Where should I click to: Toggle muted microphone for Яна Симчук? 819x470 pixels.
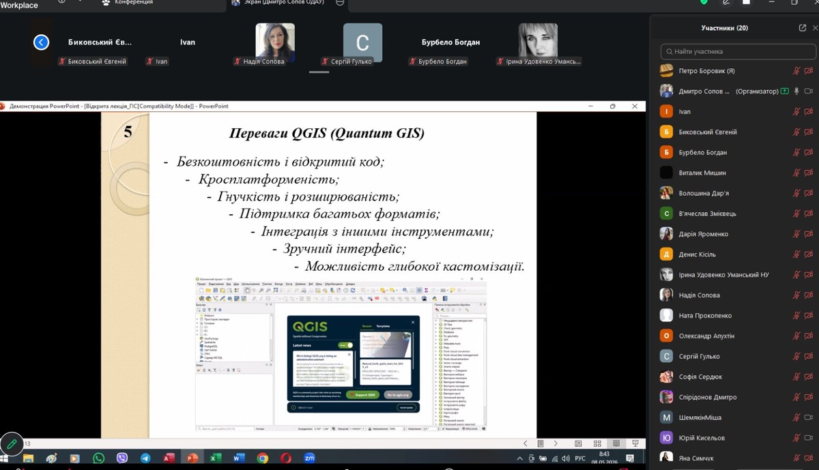796,458
